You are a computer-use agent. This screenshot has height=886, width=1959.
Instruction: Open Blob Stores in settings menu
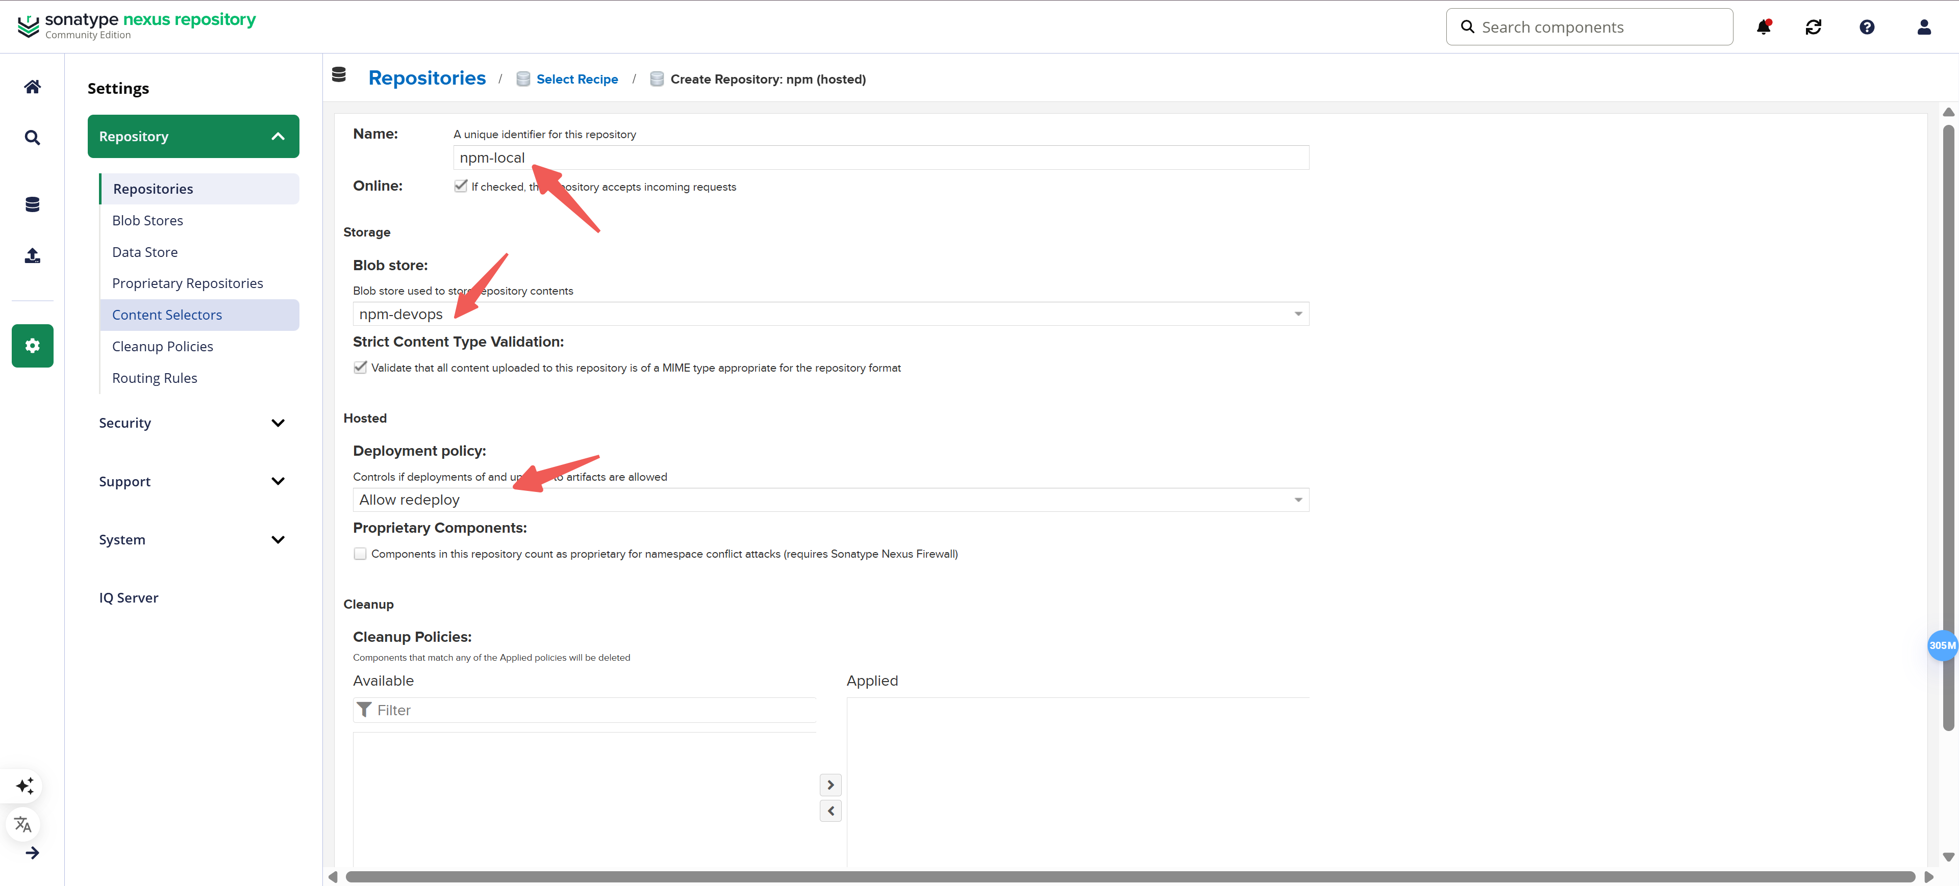coord(199,220)
